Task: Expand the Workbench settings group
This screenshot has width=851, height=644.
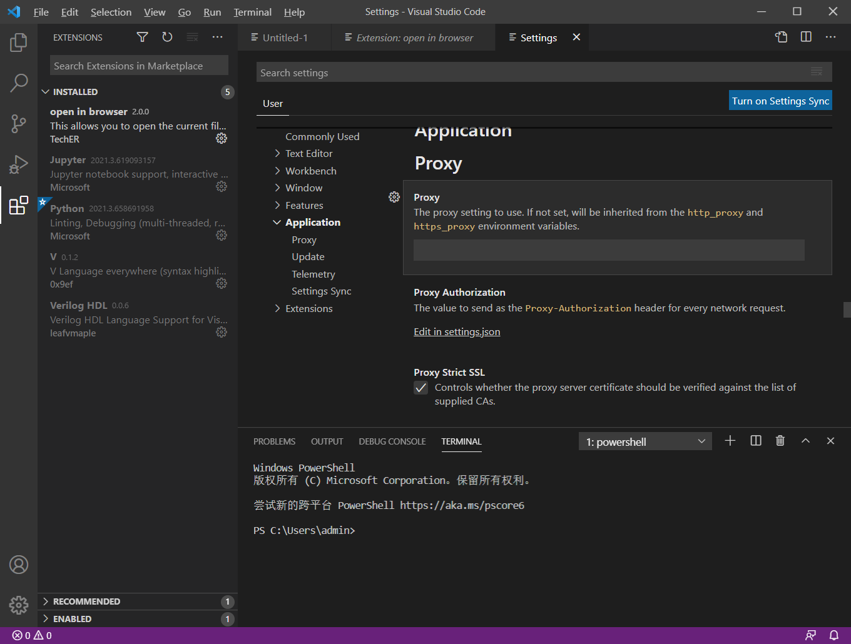Action: [277, 171]
